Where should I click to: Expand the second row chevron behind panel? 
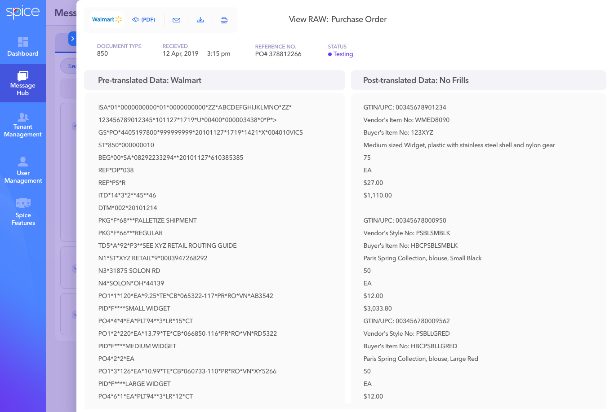click(74, 269)
